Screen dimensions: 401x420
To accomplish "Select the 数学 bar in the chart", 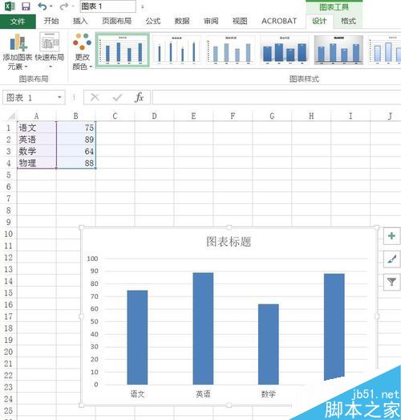I will pyautogui.click(x=269, y=345).
